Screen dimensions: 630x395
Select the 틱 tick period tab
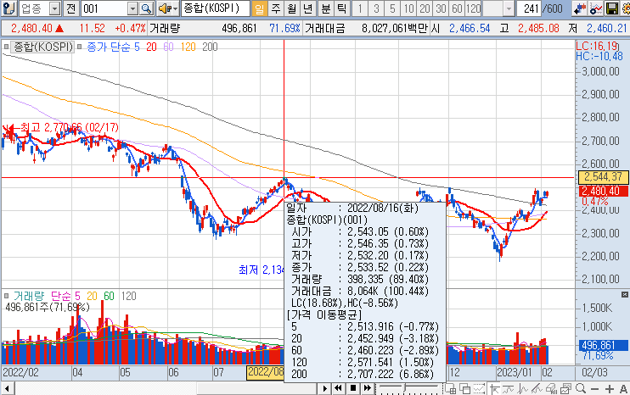(341, 8)
